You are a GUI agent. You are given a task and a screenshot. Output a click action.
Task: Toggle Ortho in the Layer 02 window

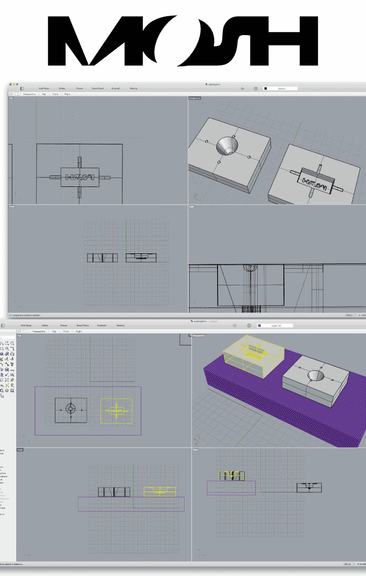(x=45, y=326)
